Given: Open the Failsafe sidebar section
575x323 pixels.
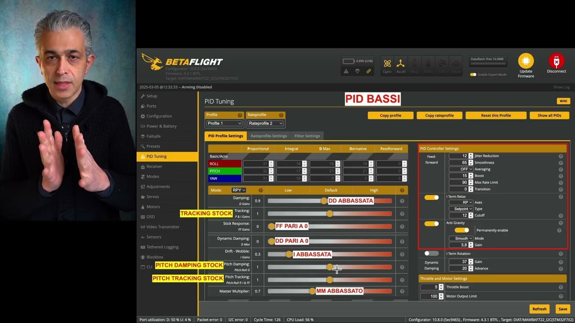Looking at the screenshot, I should click(x=167, y=136).
